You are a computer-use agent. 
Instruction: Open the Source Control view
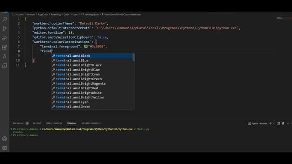pyautogui.click(x=5, y=29)
